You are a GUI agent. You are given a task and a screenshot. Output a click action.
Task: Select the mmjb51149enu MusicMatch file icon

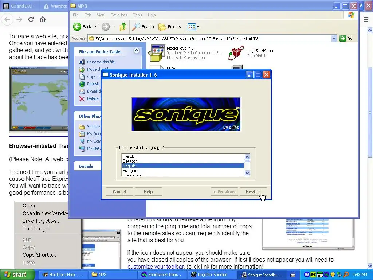[236, 53]
